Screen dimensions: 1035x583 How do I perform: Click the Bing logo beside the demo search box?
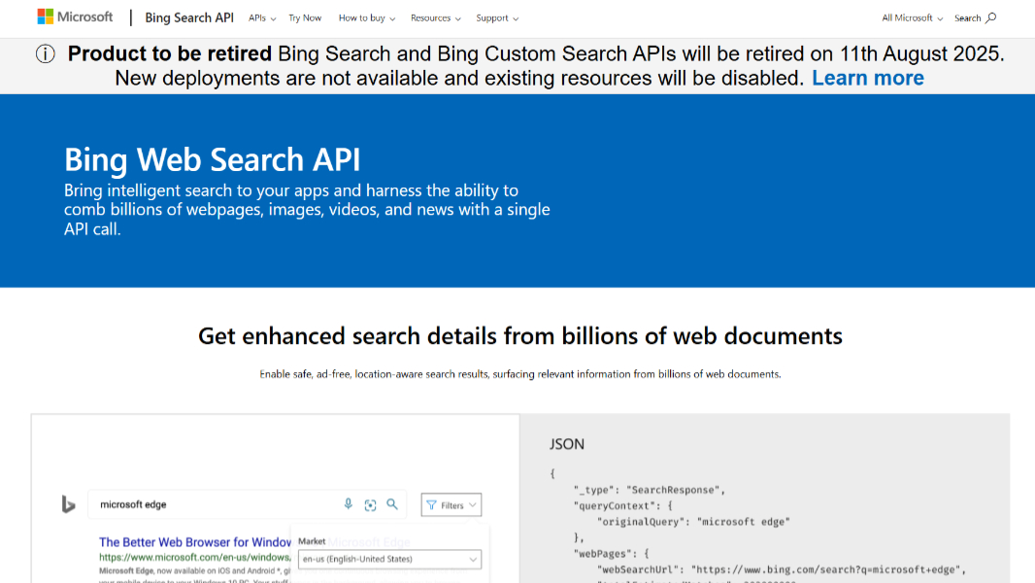71,502
